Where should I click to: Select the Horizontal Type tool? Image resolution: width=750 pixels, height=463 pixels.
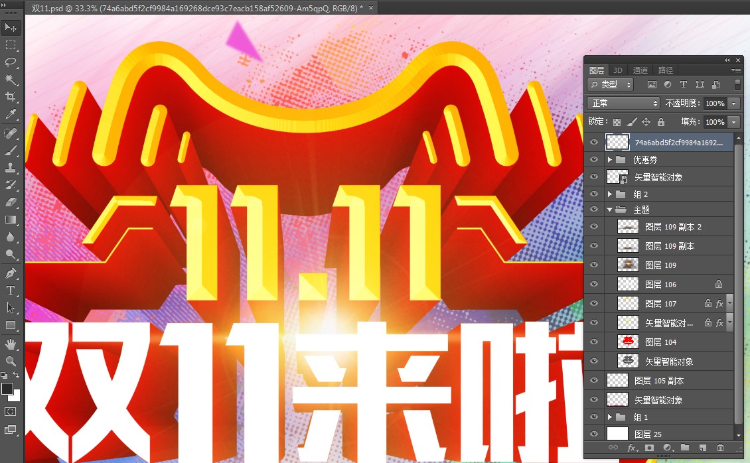click(11, 291)
